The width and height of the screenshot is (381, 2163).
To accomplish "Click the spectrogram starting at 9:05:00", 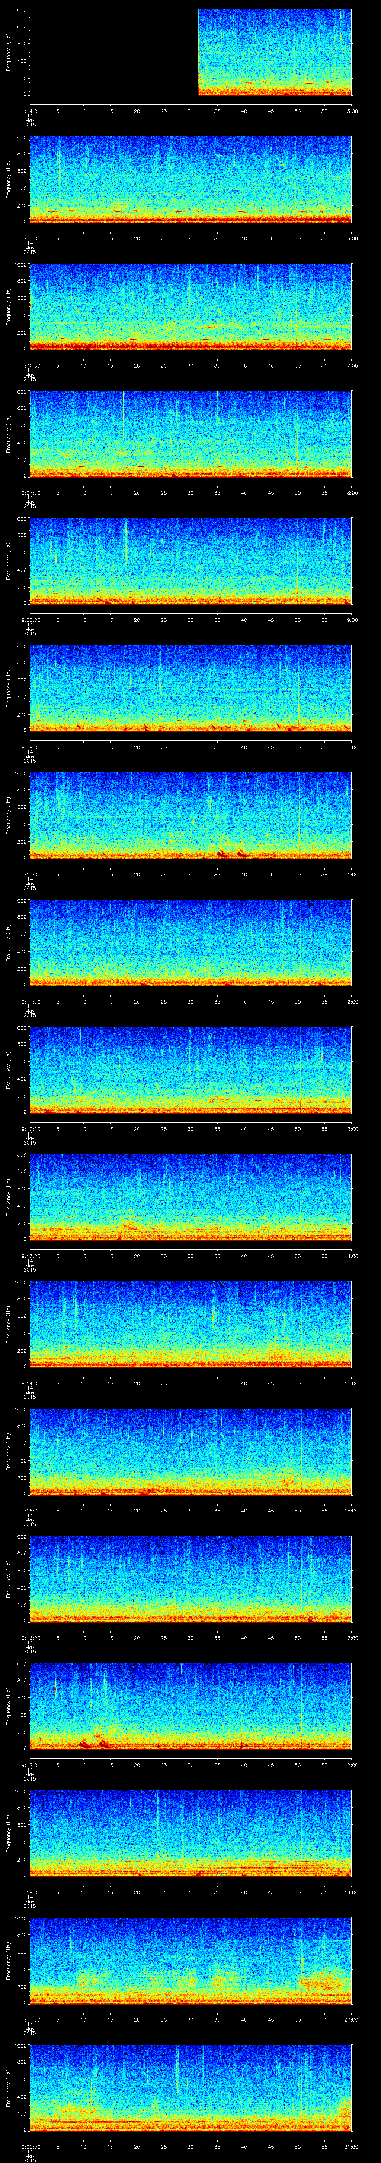I will click(x=191, y=180).
